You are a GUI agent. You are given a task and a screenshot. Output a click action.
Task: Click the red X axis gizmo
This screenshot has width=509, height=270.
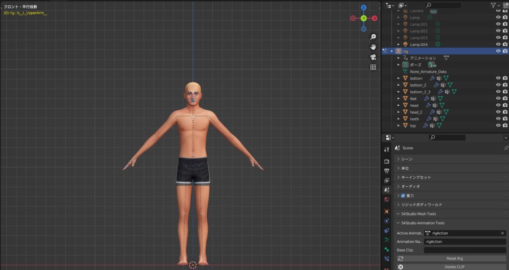click(x=374, y=18)
